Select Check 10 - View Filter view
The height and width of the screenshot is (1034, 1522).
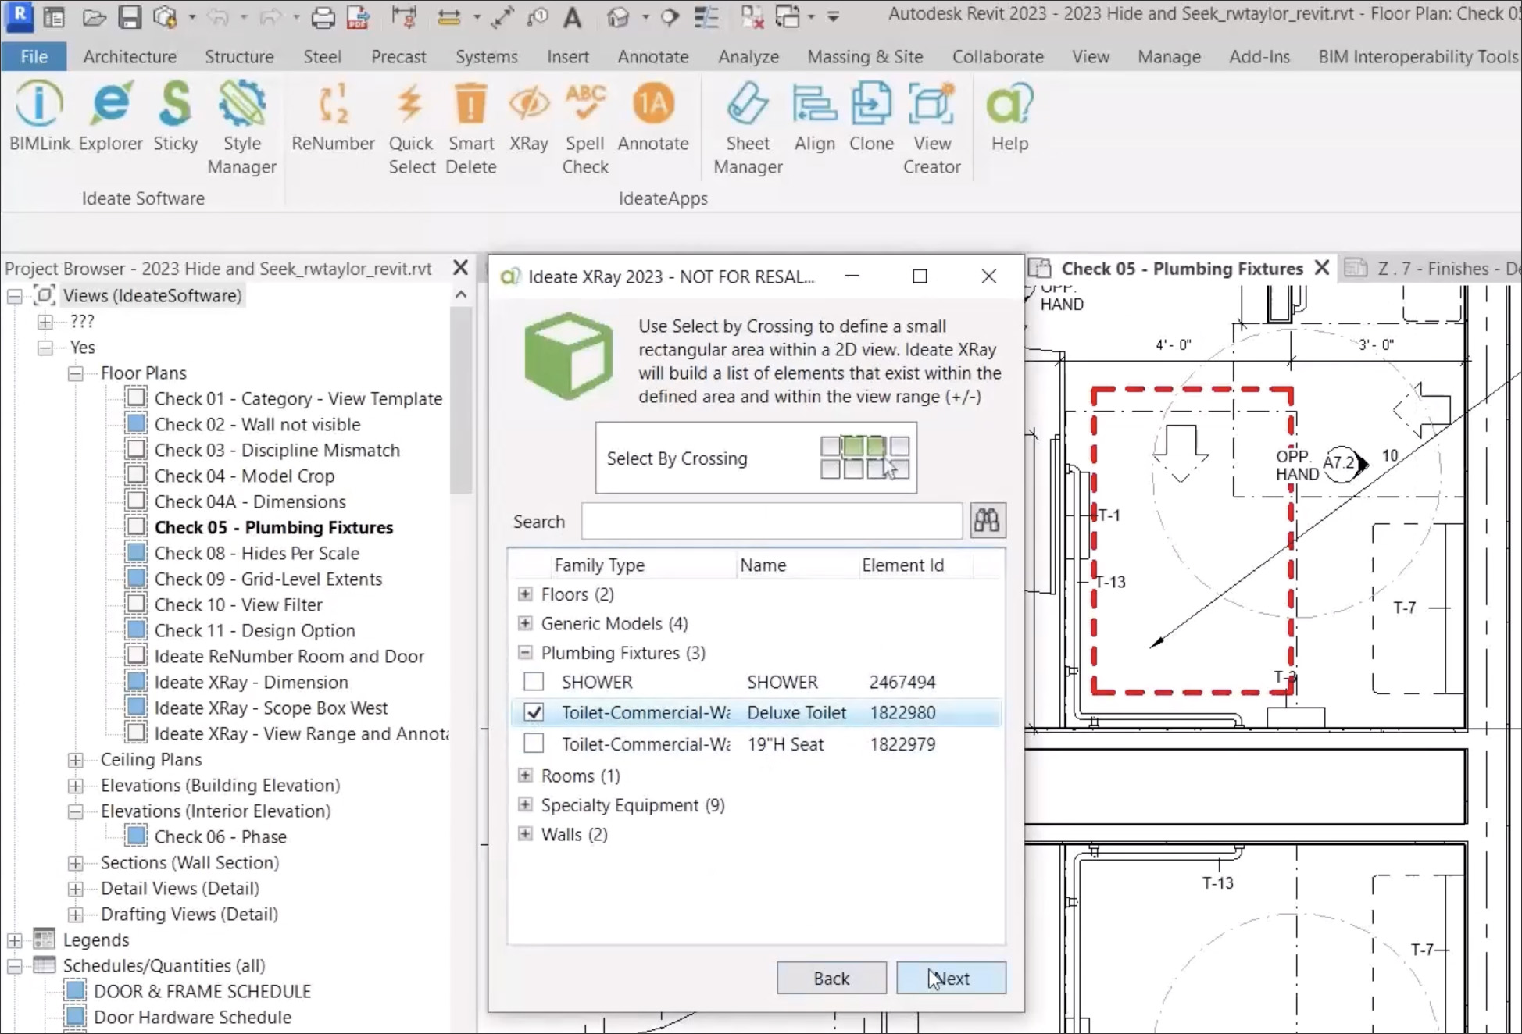click(x=238, y=604)
